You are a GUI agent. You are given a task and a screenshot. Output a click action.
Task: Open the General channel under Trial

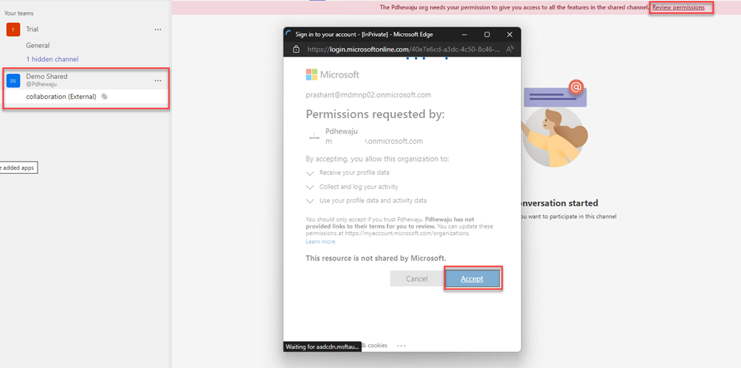pos(38,45)
